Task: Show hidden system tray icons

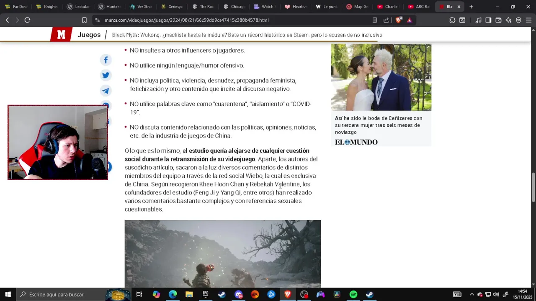Action: coord(472,294)
